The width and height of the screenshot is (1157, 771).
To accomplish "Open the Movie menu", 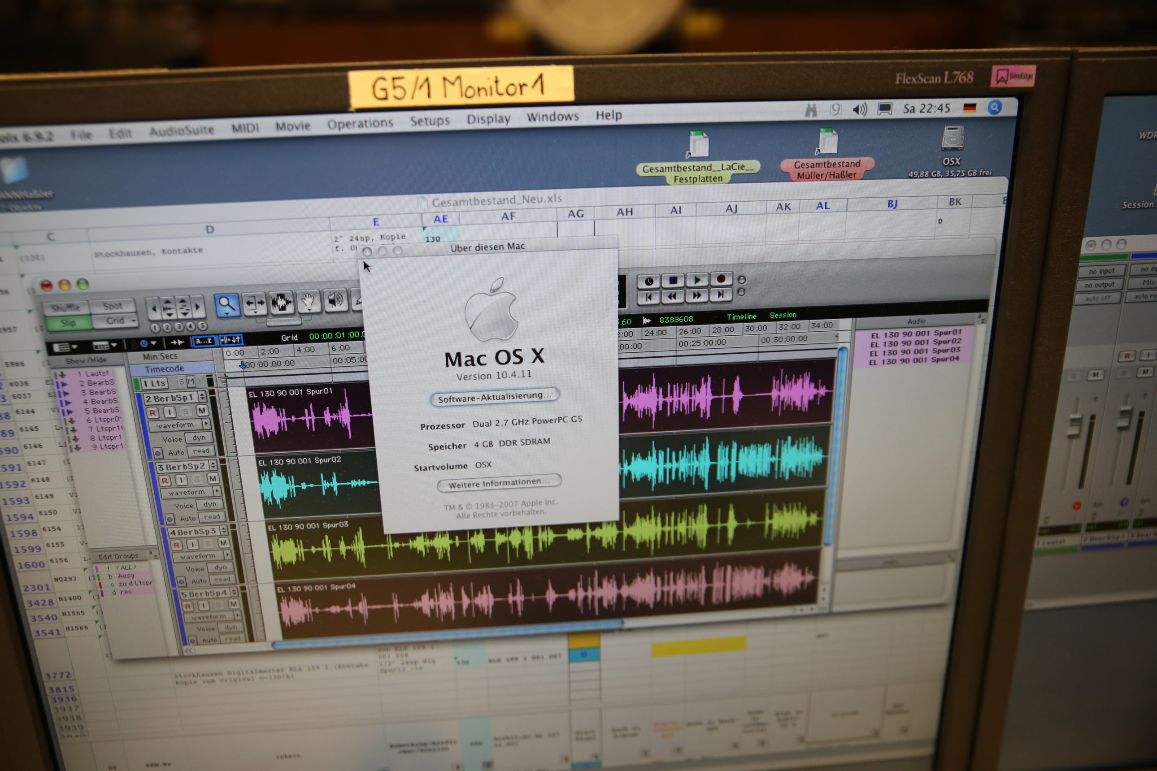I will click(293, 126).
